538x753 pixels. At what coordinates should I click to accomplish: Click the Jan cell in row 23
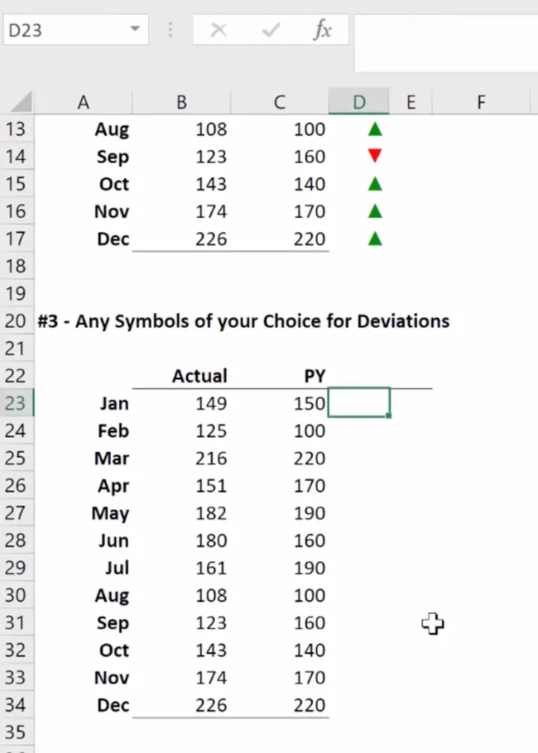point(114,403)
